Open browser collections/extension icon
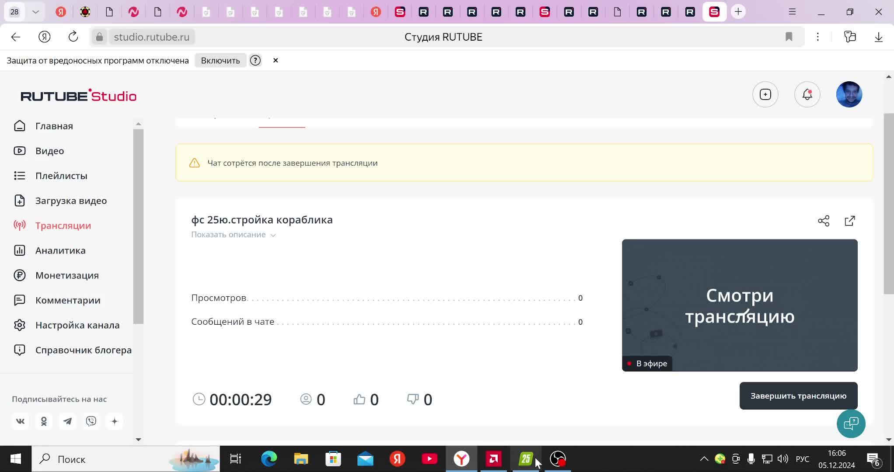Image resolution: width=894 pixels, height=472 pixels. [x=850, y=37]
